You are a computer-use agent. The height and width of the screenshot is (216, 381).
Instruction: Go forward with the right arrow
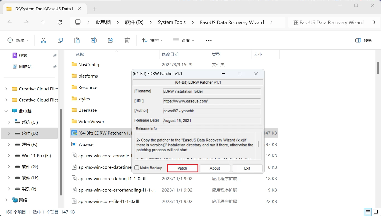click(x=26, y=23)
